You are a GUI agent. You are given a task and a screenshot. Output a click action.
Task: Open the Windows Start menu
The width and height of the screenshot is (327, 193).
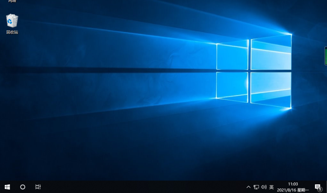(x=7, y=187)
